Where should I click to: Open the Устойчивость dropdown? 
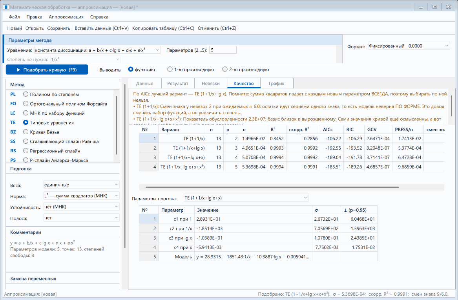[81, 207]
